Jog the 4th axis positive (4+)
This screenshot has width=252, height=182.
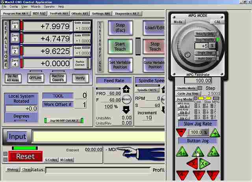182,152
